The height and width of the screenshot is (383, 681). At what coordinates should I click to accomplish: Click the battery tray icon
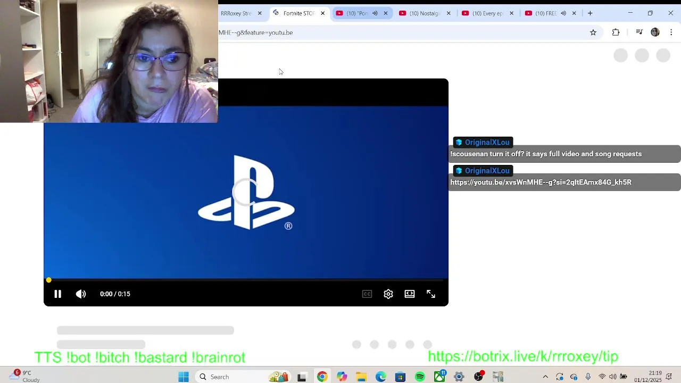coord(624,377)
